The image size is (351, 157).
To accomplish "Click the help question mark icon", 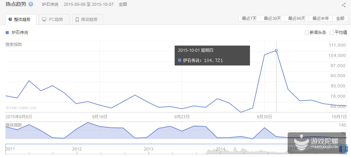I will (31, 4).
